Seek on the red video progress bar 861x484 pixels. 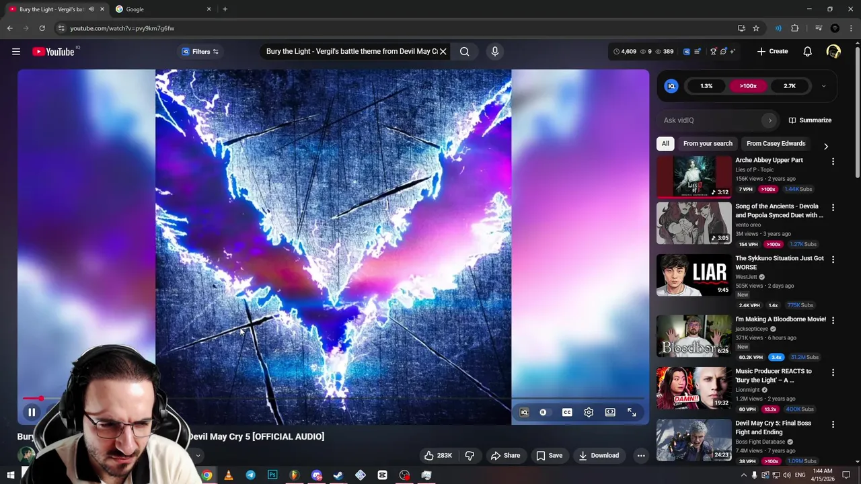point(333,399)
